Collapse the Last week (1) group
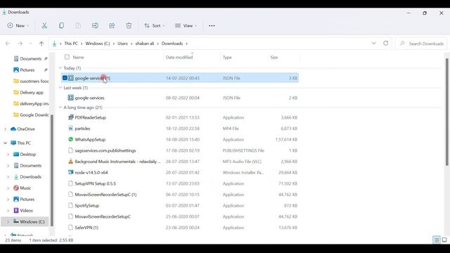Image resolution: width=450 pixels, height=253 pixels. tap(60, 88)
